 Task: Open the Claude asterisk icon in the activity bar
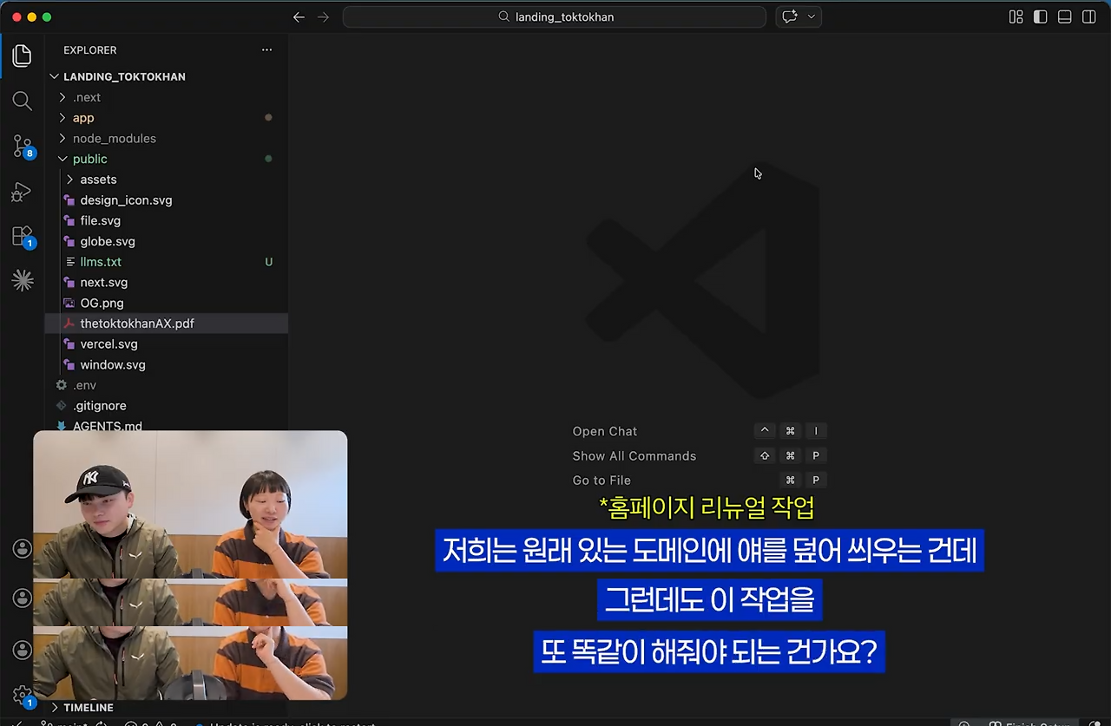[23, 280]
